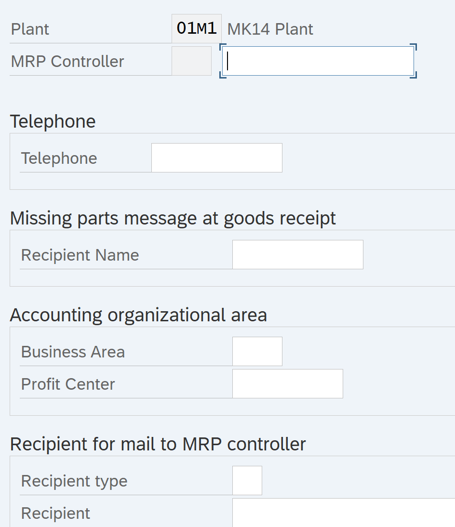
Task: Click the Accounting organizational area heading
Action: pyautogui.click(x=138, y=315)
